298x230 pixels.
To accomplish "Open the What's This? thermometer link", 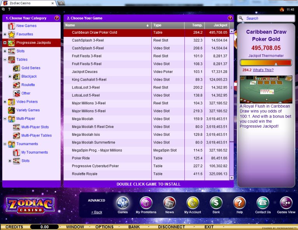I will (263, 70).
